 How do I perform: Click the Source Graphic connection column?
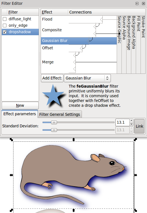(x=119, y=45)
